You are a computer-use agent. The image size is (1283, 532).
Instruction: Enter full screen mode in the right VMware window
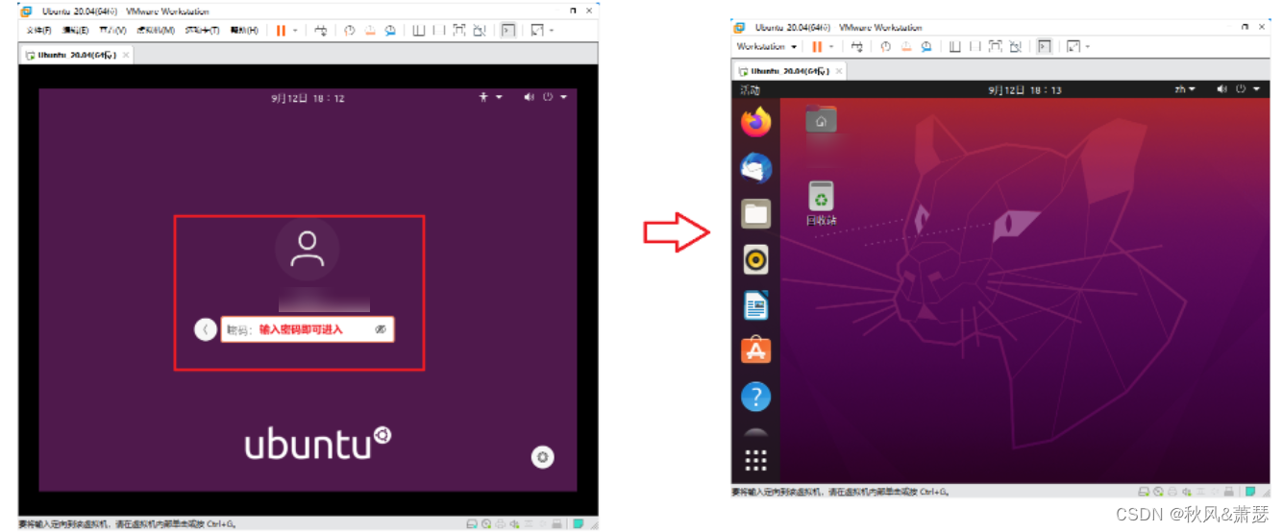point(996,46)
